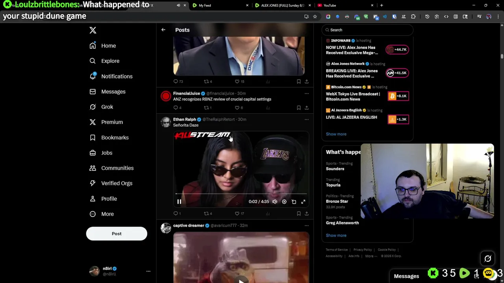Open Messages in the left sidebar
This screenshot has height=283, width=504.
pos(107,92)
